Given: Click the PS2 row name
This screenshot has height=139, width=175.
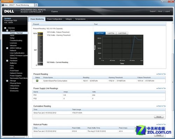Looking at the screenshot, I should point(35,99).
